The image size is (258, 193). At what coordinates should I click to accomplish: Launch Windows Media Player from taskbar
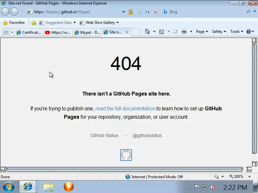tap(69, 187)
